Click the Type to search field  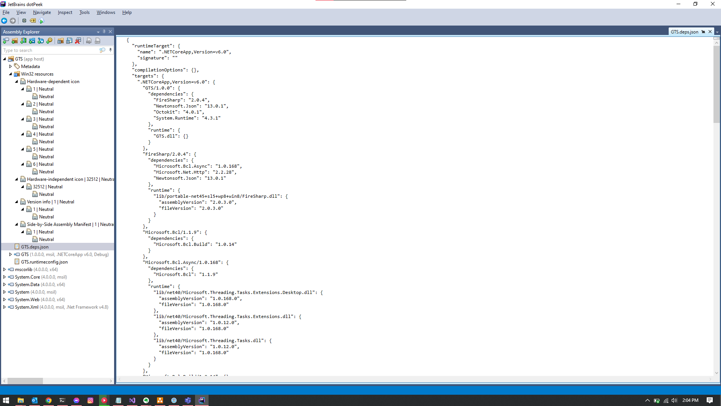(50, 50)
